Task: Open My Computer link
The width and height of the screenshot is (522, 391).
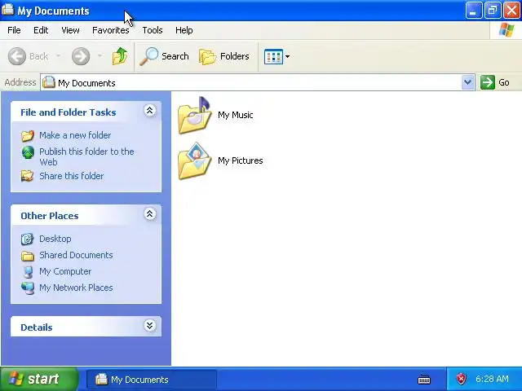Action: pos(65,271)
